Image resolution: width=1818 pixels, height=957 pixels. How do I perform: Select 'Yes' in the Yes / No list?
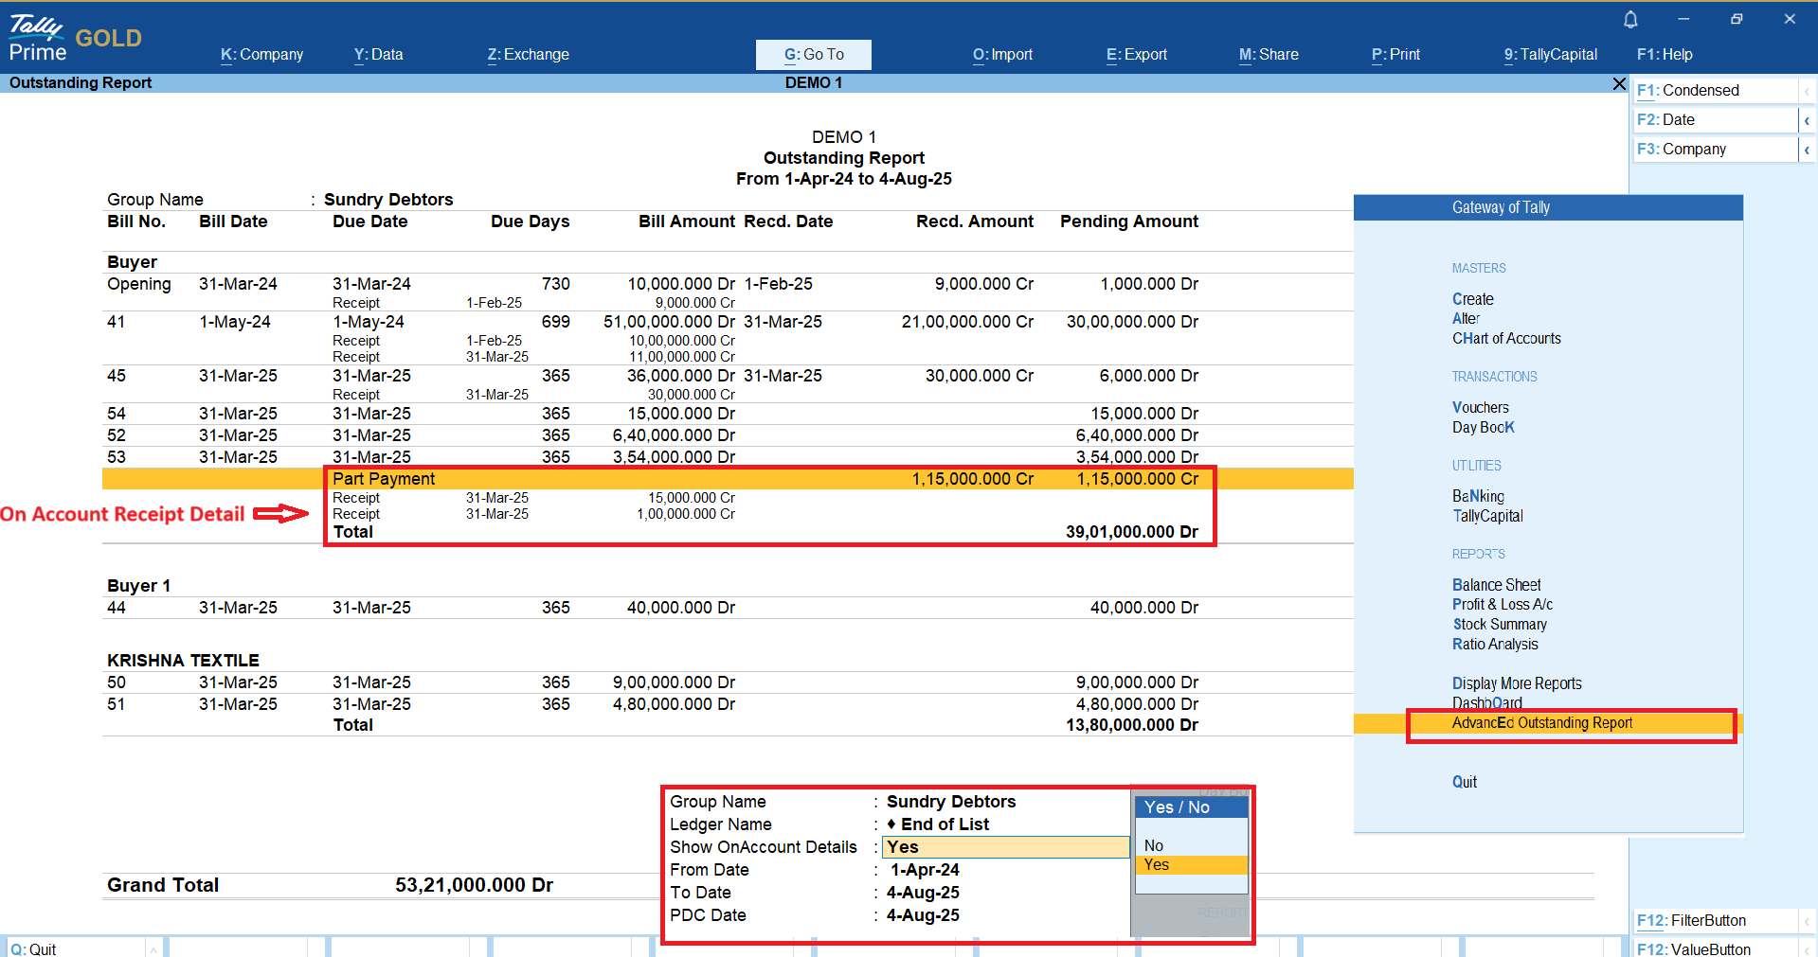pyautogui.click(x=1156, y=865)
